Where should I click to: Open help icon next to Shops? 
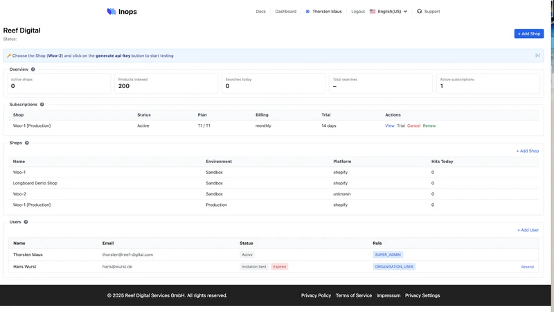coord(27,143)
